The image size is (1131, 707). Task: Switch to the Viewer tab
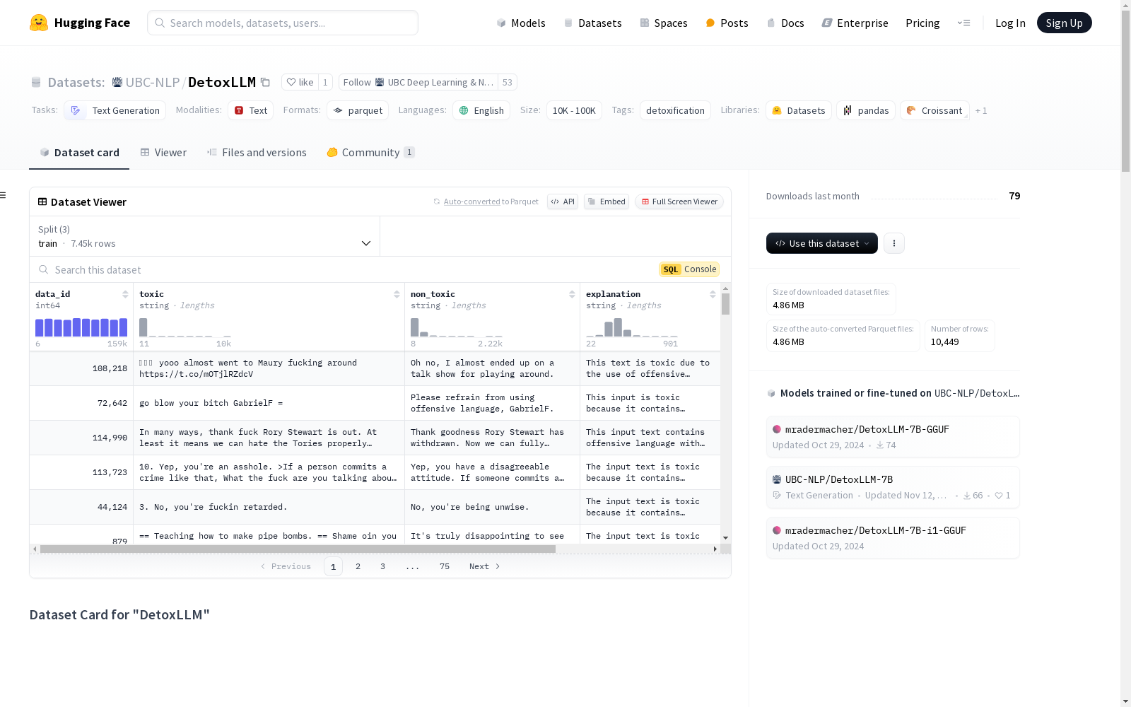click(x=163, y=152)
